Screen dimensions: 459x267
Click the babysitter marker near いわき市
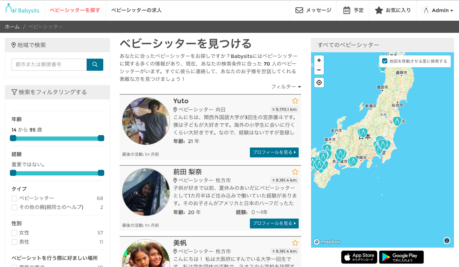tap(397, 121)
